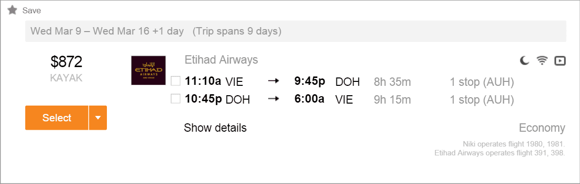
Task: Click the return flight arrow icon
Action: pos(273,99)
